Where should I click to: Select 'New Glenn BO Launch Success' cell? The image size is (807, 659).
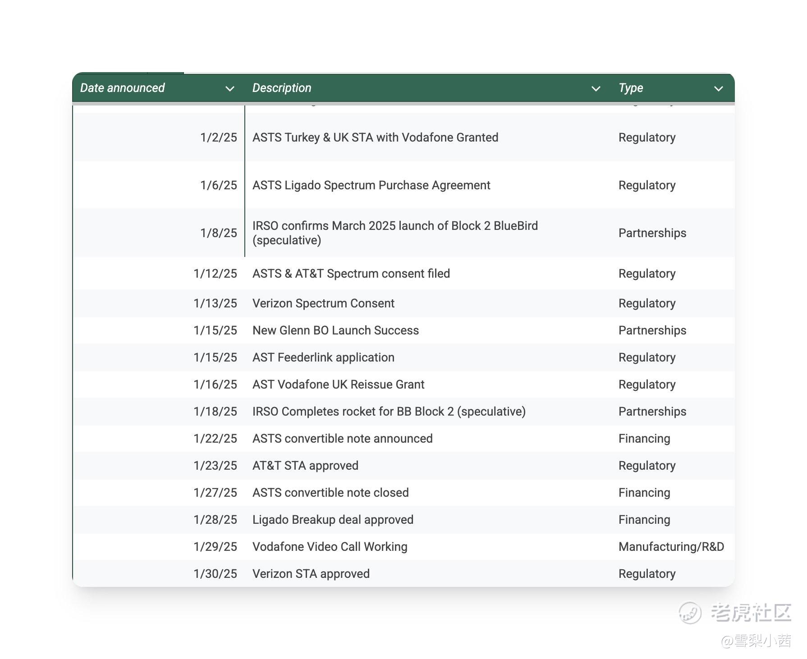coord(335,330)
